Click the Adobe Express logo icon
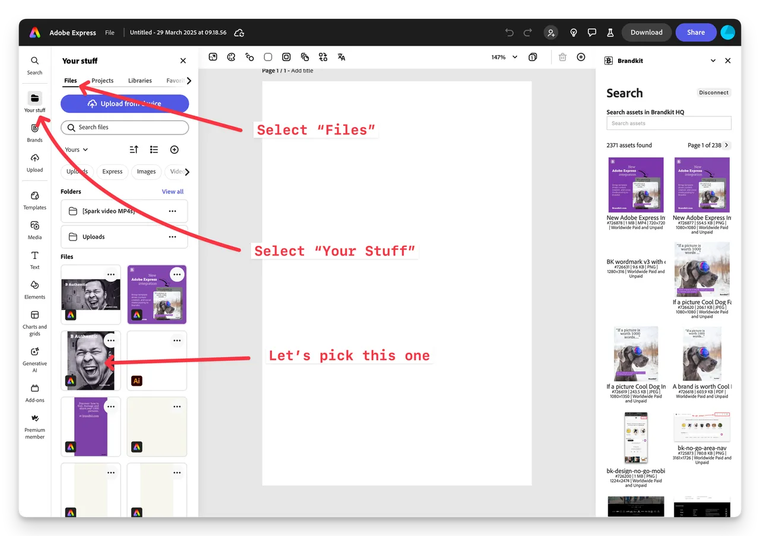This screenshot has width=760, height=536. click(35, 33)
